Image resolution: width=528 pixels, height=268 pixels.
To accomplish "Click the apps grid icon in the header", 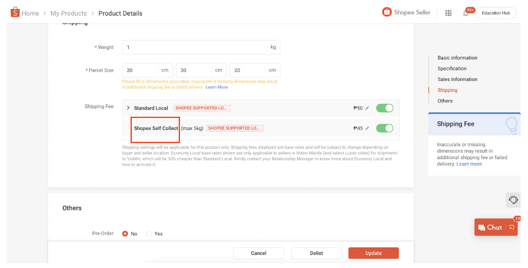I will [448, 13].
